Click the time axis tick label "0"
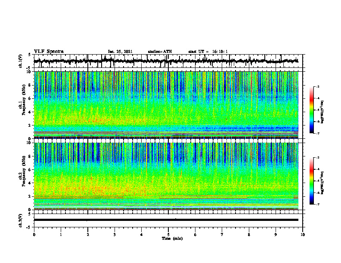This screenshot has height=263, width=341. 34,235
